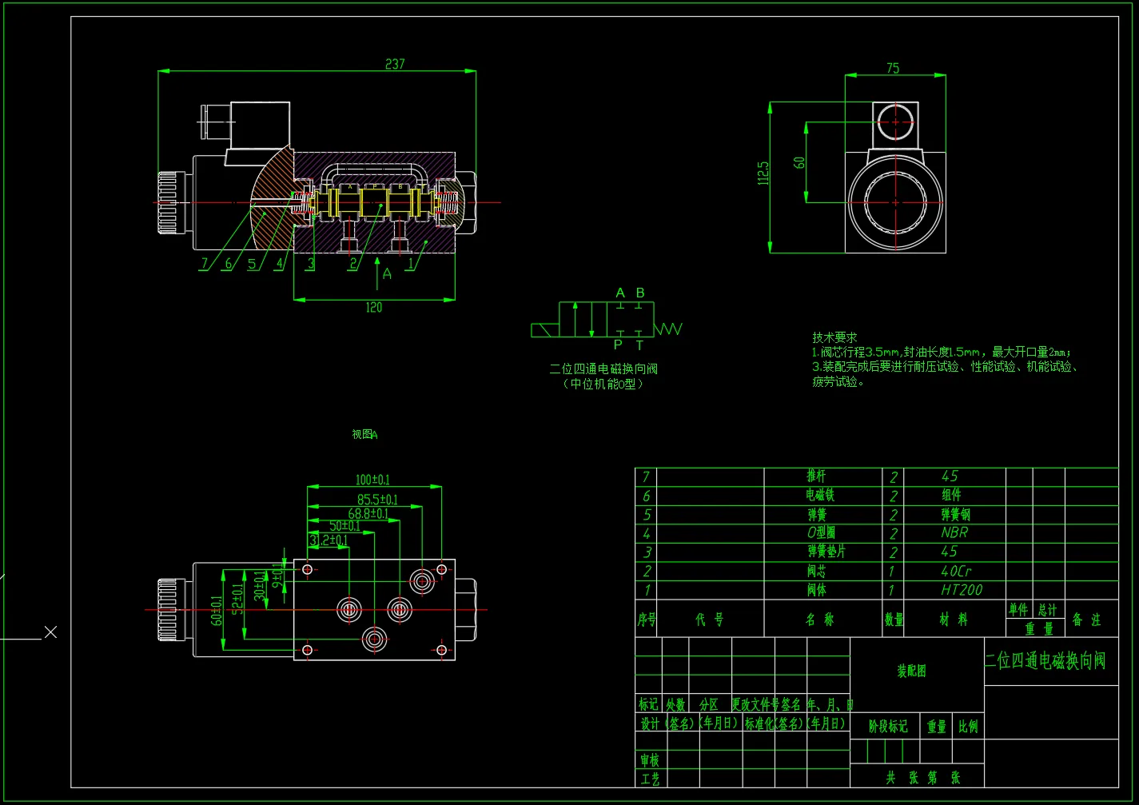Select the vertical '9±0.1' dimension text
Screen dimensions: 1139x805
coord(277,576)
